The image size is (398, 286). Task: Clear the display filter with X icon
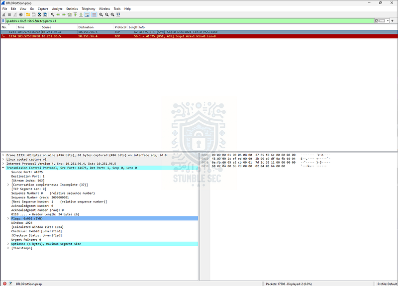(377, 21)
